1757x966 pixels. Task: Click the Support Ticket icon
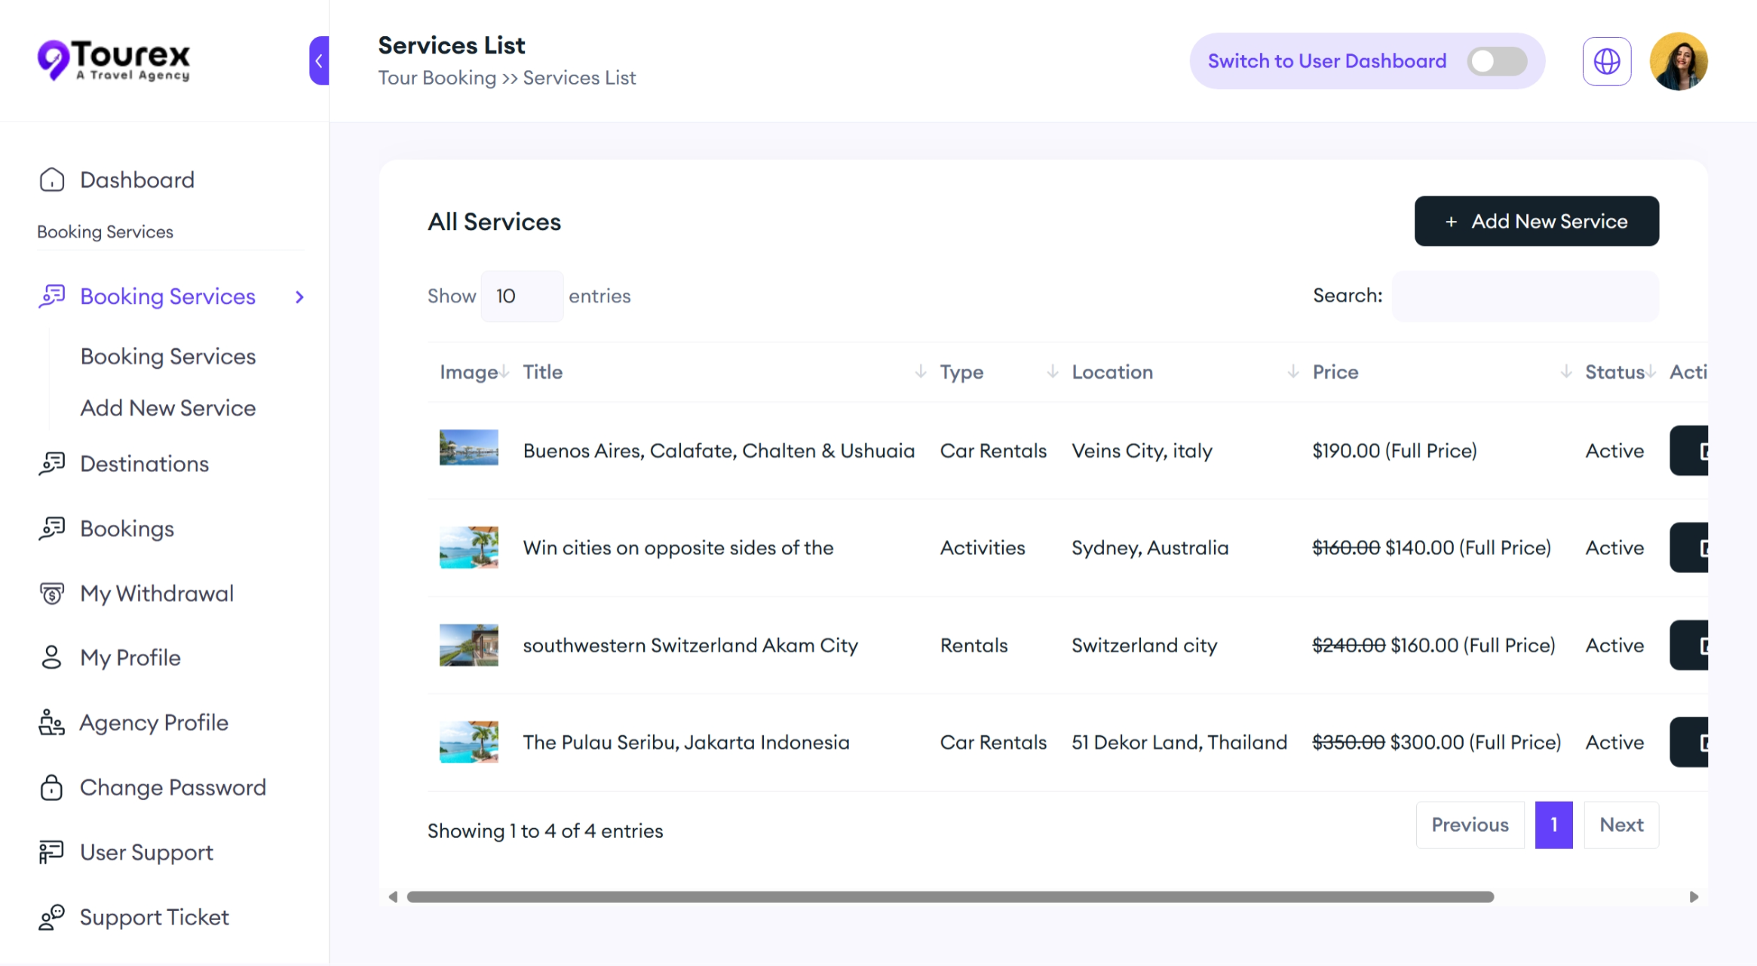tap(51, 917)
